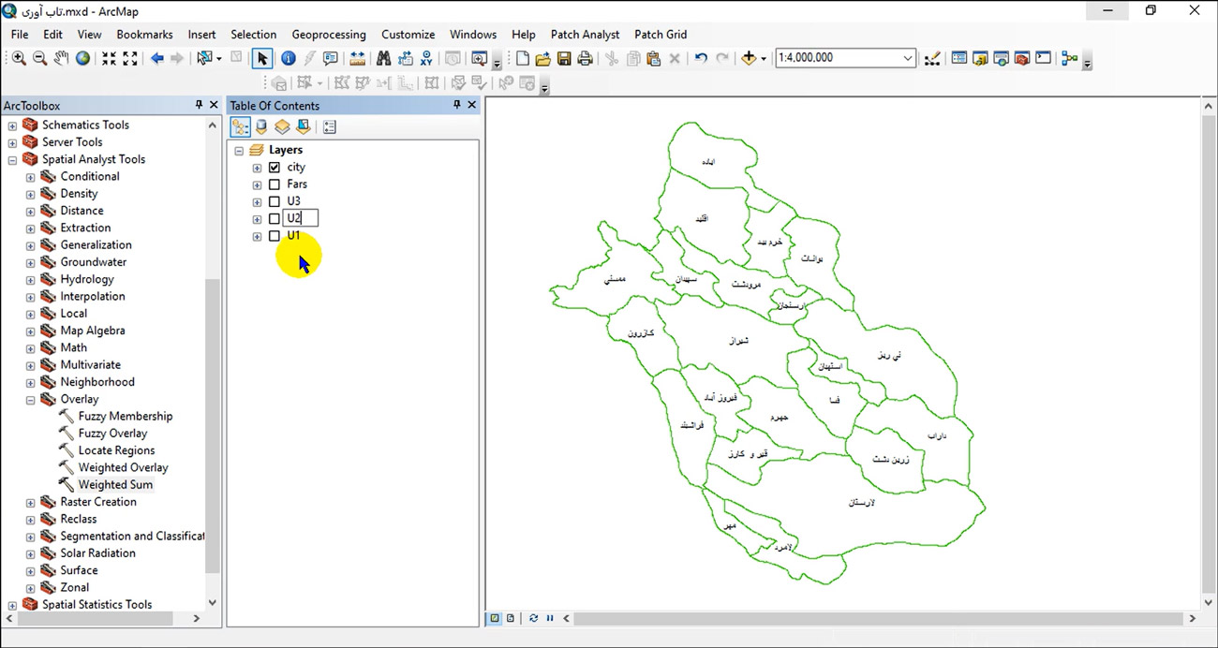Choose the Measure ruler tool
The width and height of the screenshot is (1218, 648).
357,58
